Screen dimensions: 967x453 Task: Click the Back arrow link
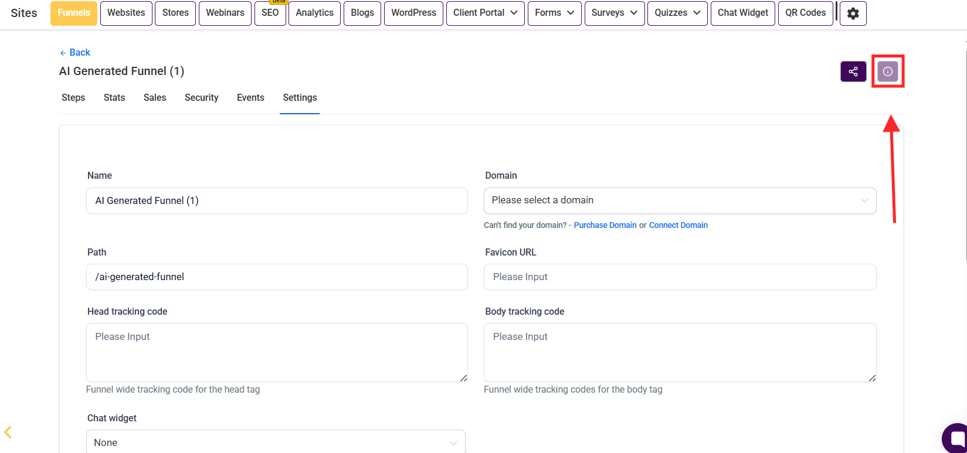coord(75,53)
